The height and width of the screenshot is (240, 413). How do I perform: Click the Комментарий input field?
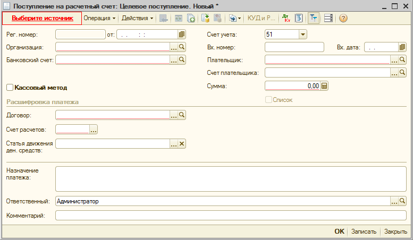click(231, 216)
